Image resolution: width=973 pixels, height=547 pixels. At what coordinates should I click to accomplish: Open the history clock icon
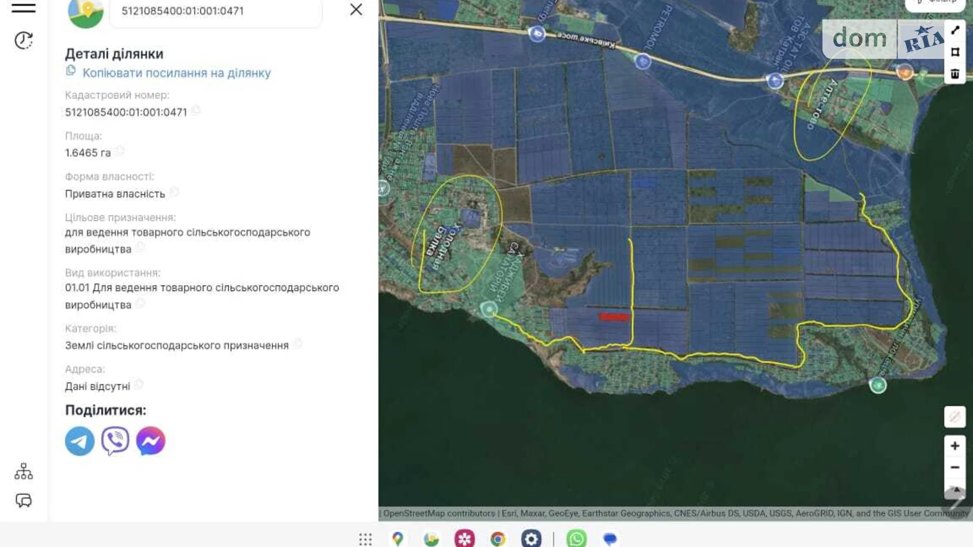(24, 40)
